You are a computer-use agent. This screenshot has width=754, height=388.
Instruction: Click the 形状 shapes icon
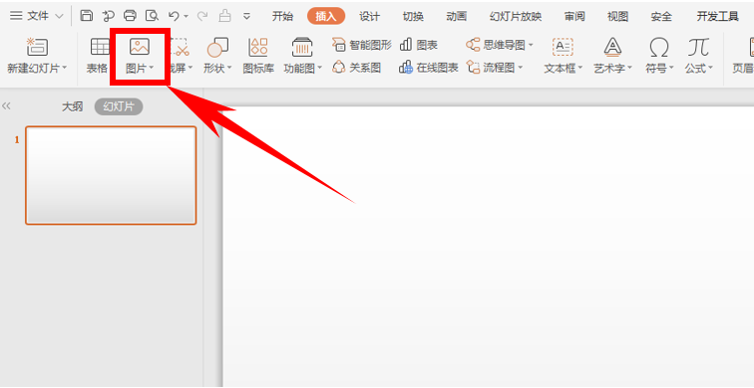217,47
